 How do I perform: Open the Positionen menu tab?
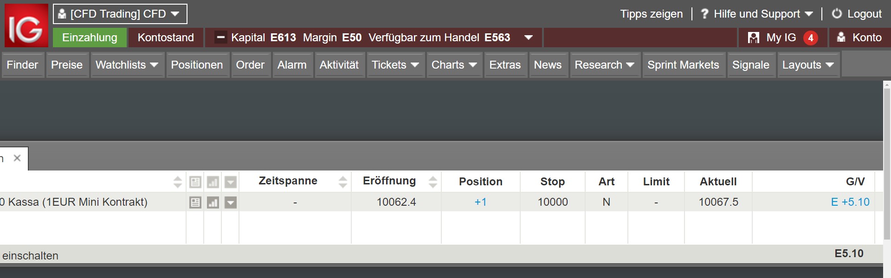[x=197, y=65]
